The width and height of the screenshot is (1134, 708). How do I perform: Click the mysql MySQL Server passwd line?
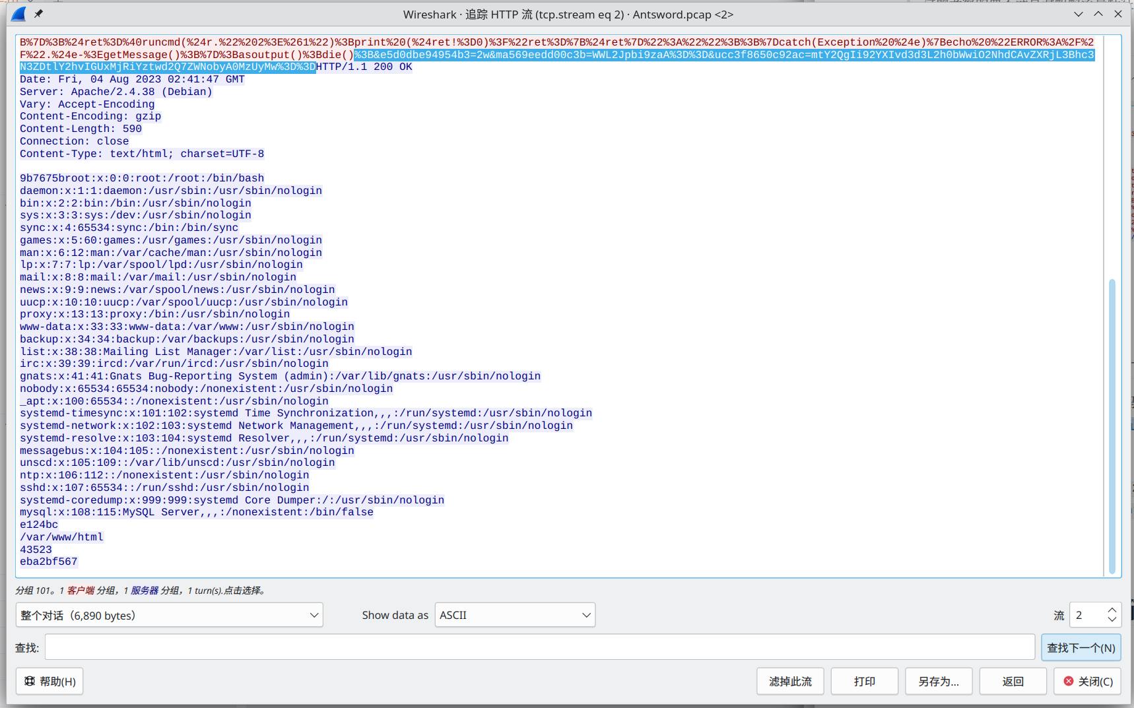click(197, 512)
